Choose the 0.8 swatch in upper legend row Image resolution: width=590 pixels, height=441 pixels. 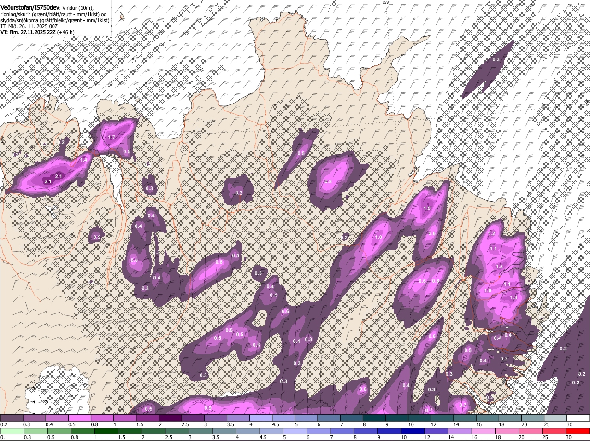(102, 418)
